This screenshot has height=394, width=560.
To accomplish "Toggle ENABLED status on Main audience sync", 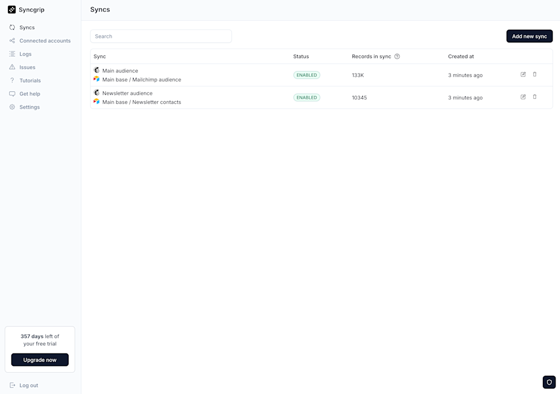I will (306, 74).
